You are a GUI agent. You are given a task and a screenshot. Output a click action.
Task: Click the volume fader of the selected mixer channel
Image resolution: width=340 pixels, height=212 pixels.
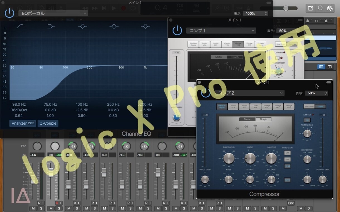point(50,172)
